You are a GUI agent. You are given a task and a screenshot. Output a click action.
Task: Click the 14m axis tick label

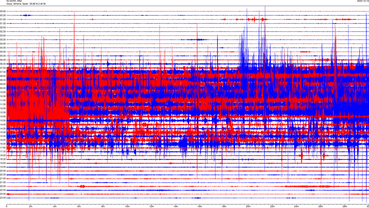pos(176,206)
